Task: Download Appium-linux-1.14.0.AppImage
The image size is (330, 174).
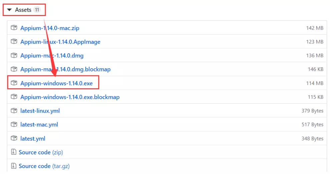Action: [60, 42]
